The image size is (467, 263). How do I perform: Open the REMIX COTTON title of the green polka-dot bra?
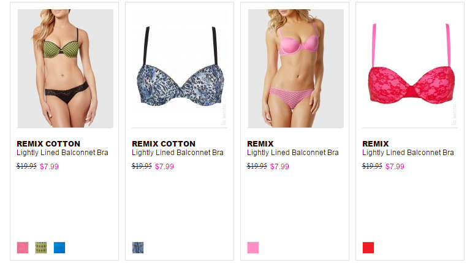(48, 144)
